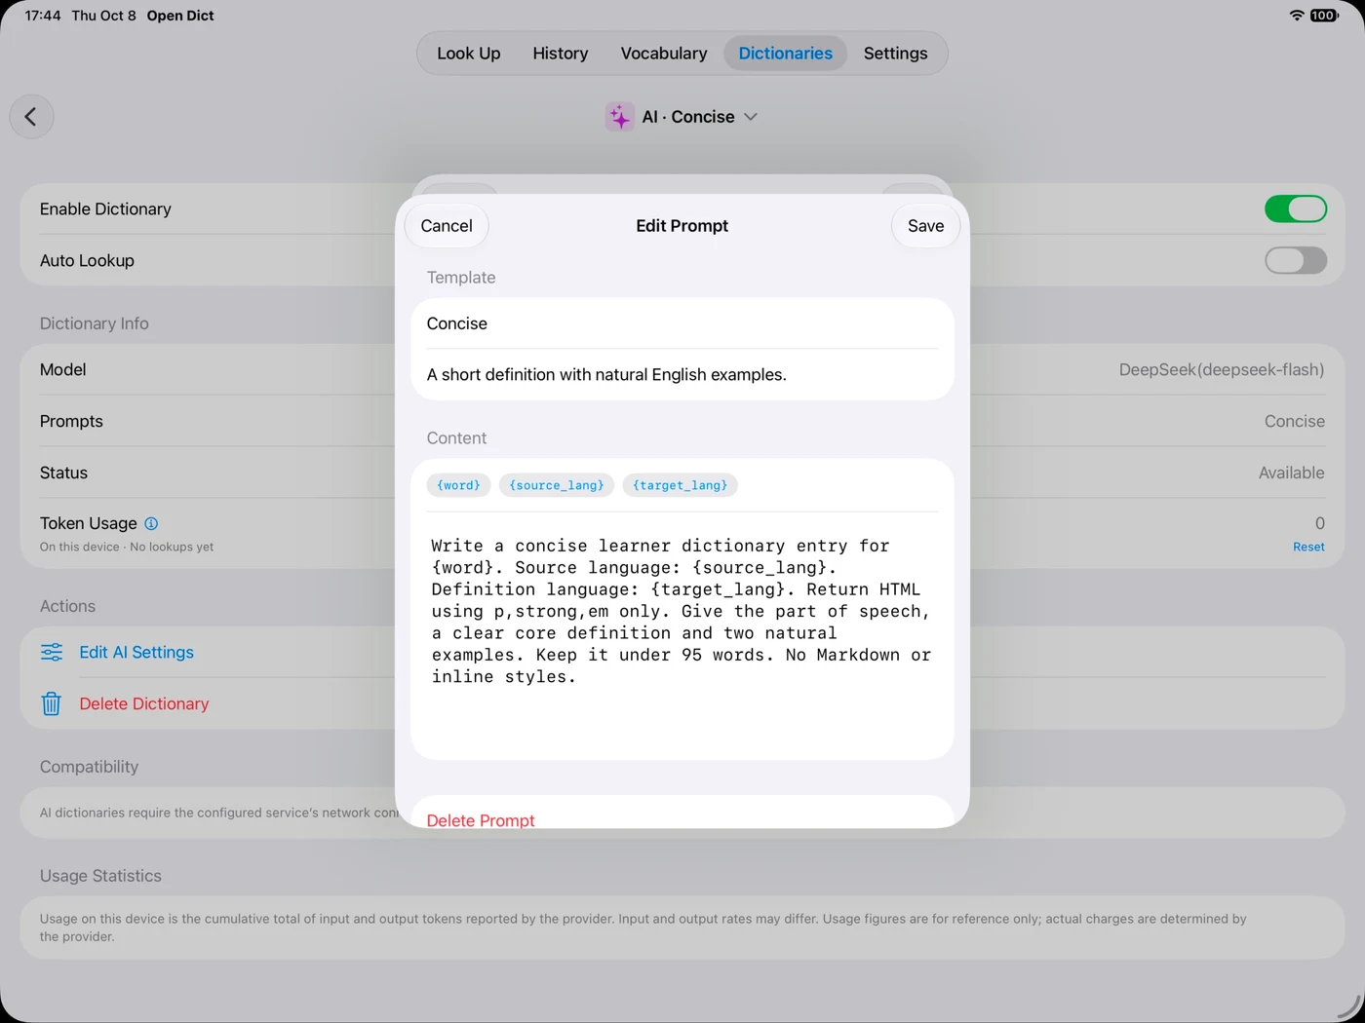Click the 'Edit Prompt' dialog title
Screen dimensions: 1365x1023
click(682, 226)
